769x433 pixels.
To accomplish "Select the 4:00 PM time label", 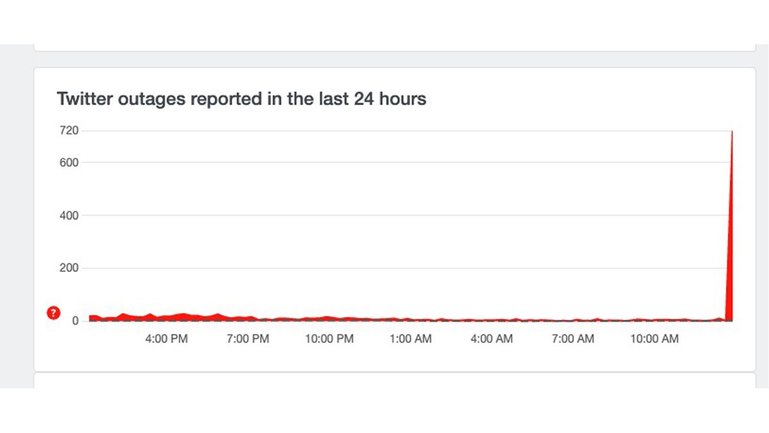I will [x=166, y=339].
